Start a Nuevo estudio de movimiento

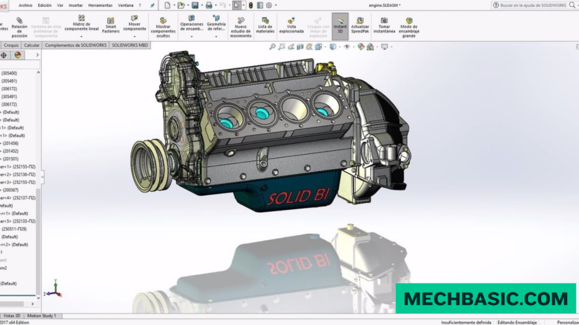click(x=241, y=27)
